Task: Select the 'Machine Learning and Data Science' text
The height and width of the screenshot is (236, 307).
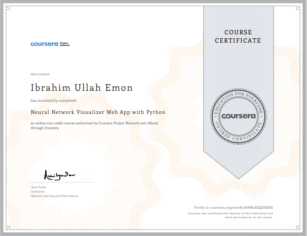Action: click(x=54, y=196)
